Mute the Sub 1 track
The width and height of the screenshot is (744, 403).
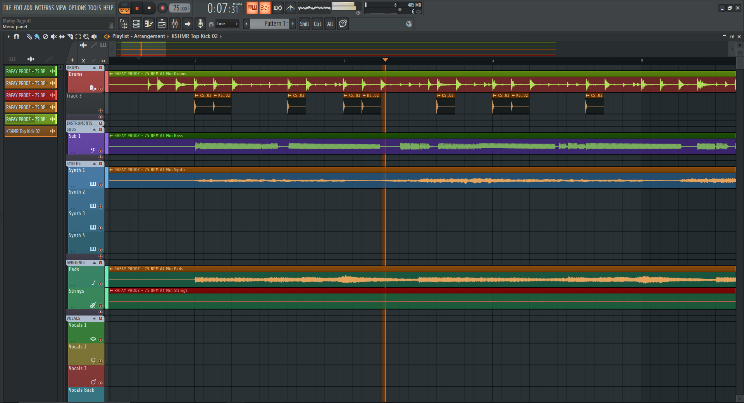[101, 151]
